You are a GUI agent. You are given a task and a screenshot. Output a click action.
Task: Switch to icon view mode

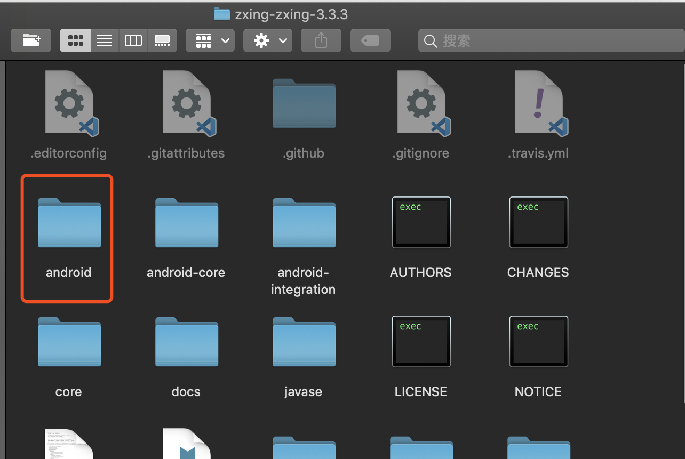point(75,40)
